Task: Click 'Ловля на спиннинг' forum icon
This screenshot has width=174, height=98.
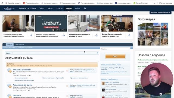Action: (x=10, y=71)
